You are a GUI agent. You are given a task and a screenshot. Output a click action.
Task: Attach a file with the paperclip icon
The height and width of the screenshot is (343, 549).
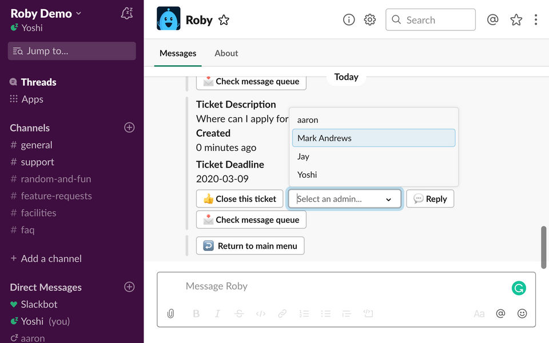point(170,313)
